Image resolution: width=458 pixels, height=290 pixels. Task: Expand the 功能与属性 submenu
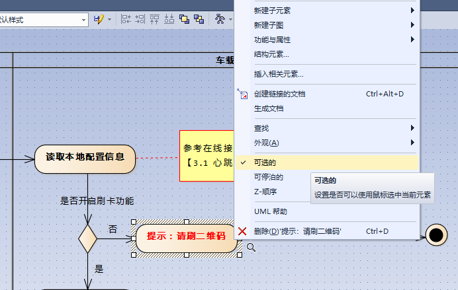pos(327,40)
